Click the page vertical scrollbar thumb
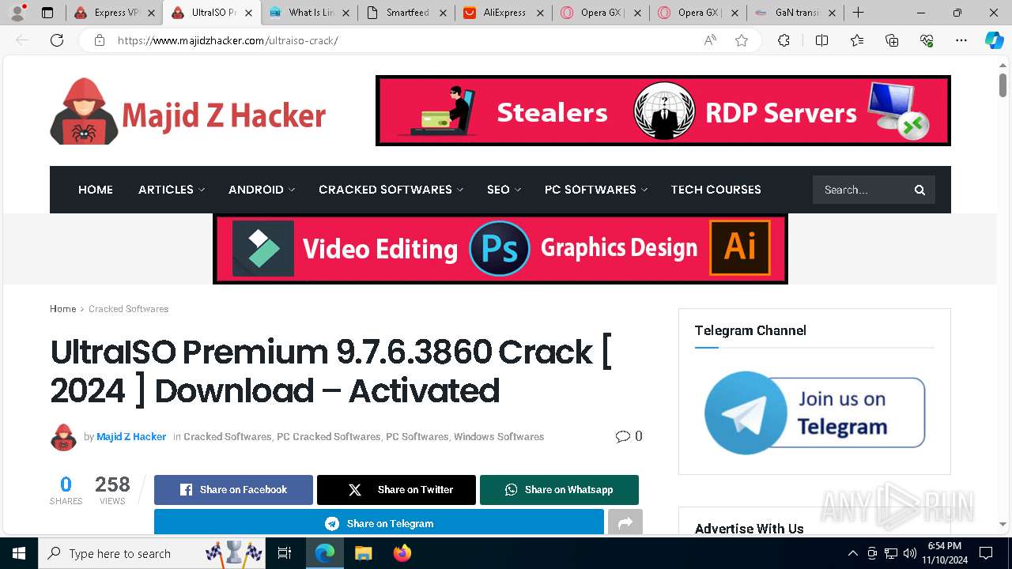Screen dimensions: 1012x569 [x=1003, y=85]
